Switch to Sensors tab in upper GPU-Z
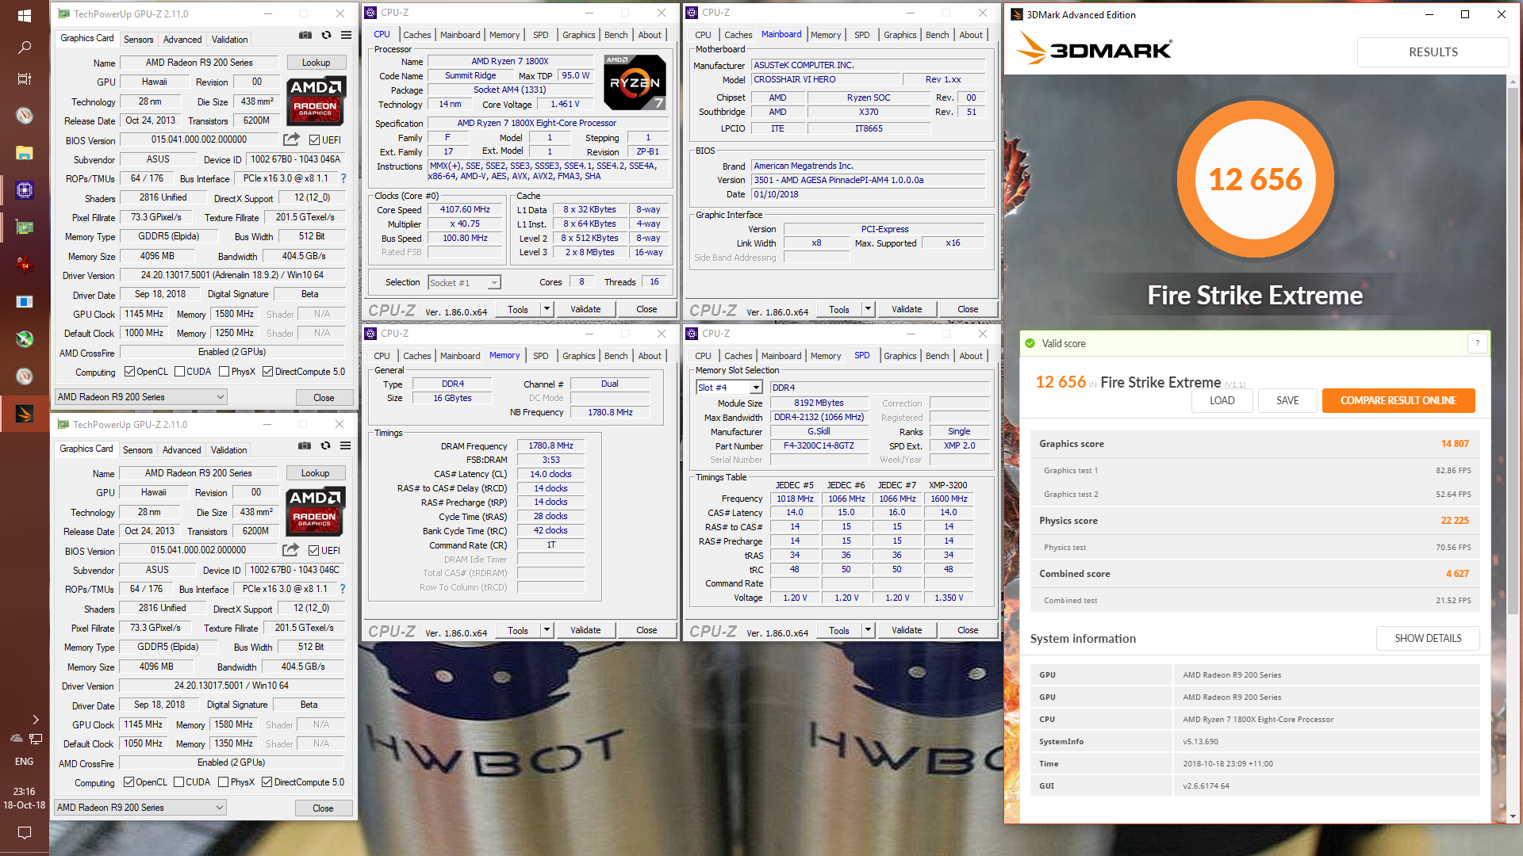Image resolution: width=1523 pixels, height=856 pixels. (138, 40)
